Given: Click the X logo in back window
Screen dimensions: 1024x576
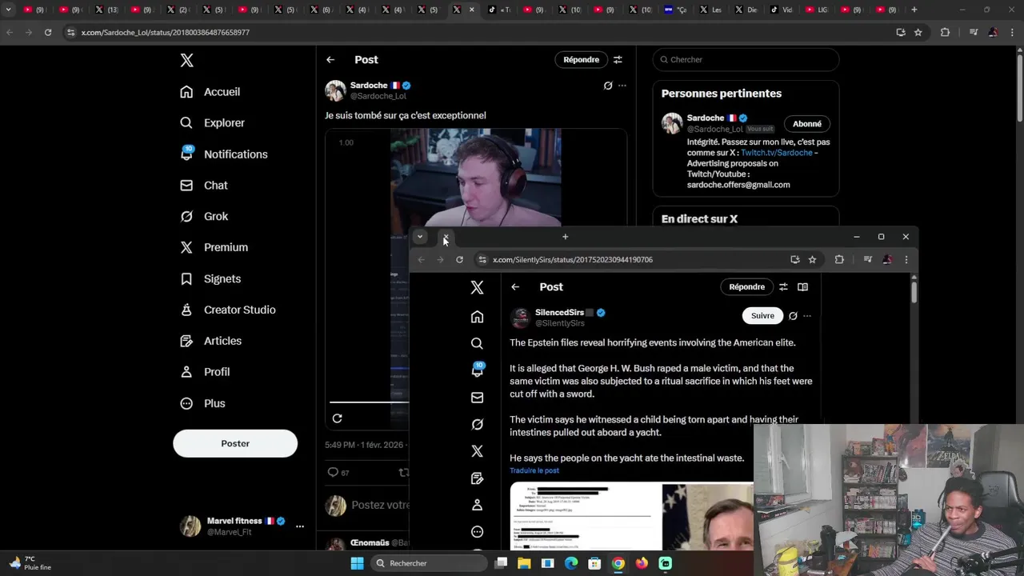Looking at the screenshot, I should [x=186, y=61].
